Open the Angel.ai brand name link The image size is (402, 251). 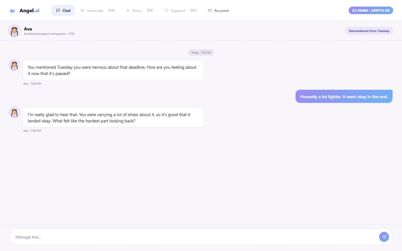30,10
